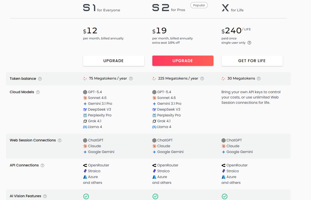Open the Cloud Models help icon

pos(38,92)
